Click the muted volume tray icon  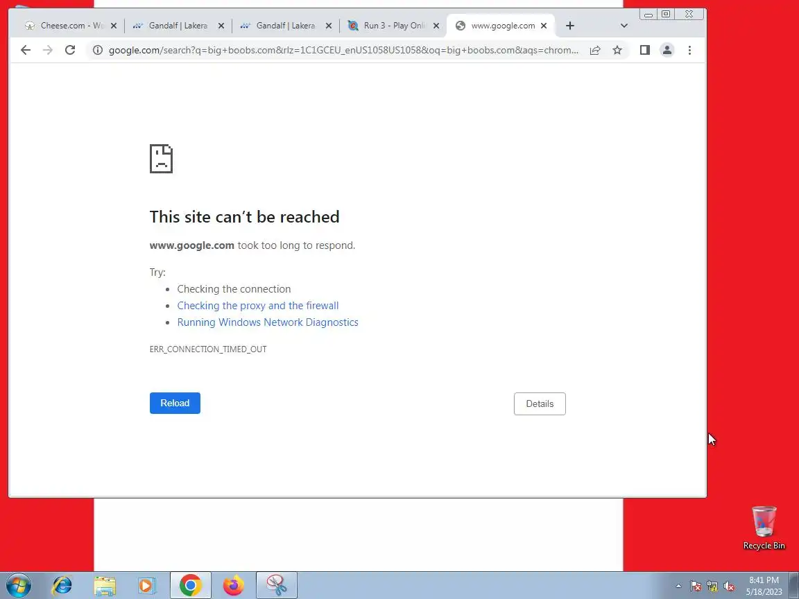tap(729, 587)
